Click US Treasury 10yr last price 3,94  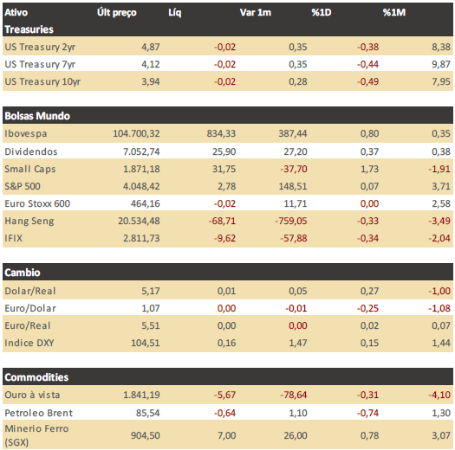[151, 81]
